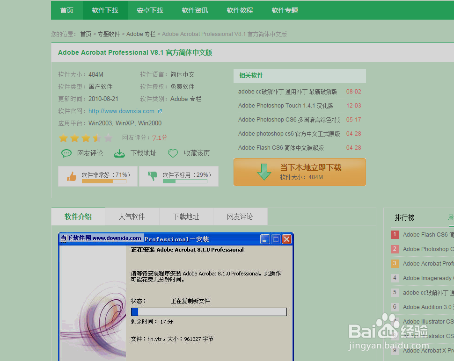This screenshot has width=454, height=361.
Task: Open rank 6 Adobe Audition 3.0 entry
Action: click(428, 307)
